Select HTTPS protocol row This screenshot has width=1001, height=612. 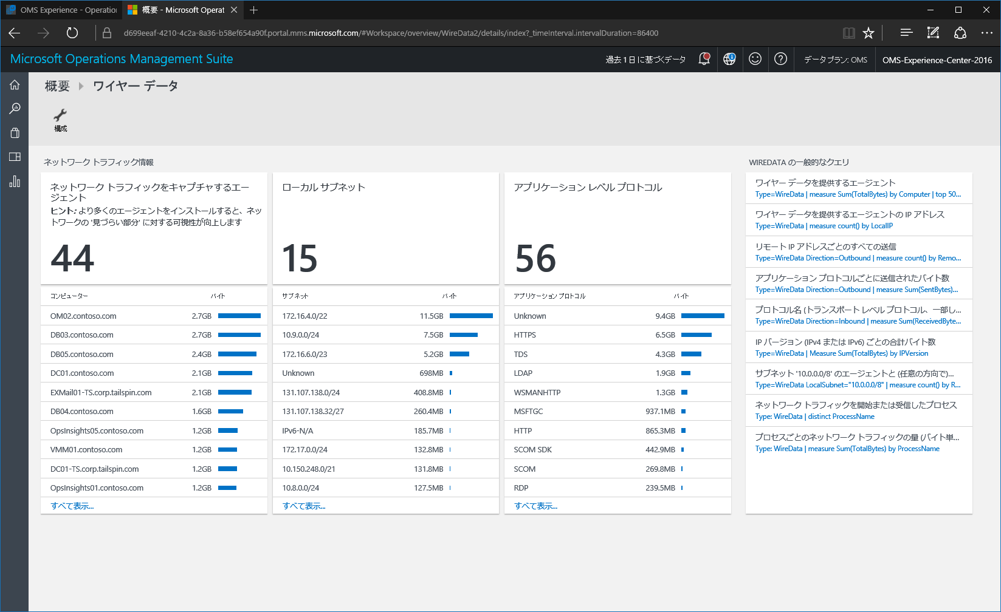click(x=617, y=335)
